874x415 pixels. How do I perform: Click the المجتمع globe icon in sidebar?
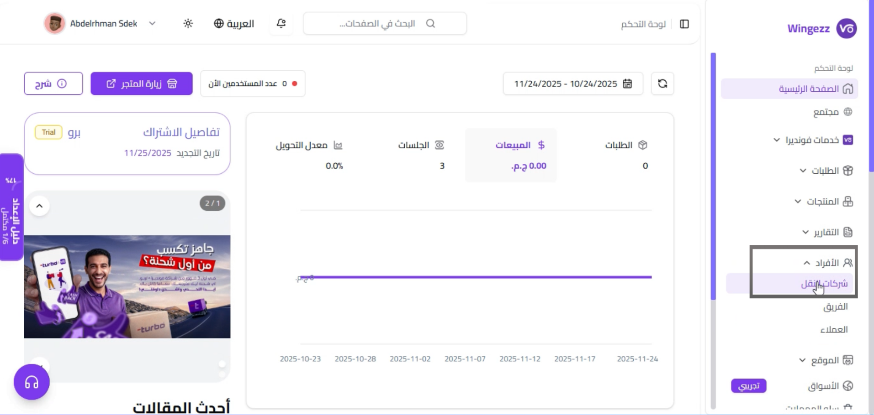click(848, 112)
